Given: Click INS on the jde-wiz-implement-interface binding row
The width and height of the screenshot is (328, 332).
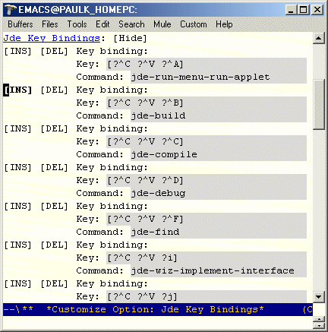Looking at the screenshot, I should [17, 245].
